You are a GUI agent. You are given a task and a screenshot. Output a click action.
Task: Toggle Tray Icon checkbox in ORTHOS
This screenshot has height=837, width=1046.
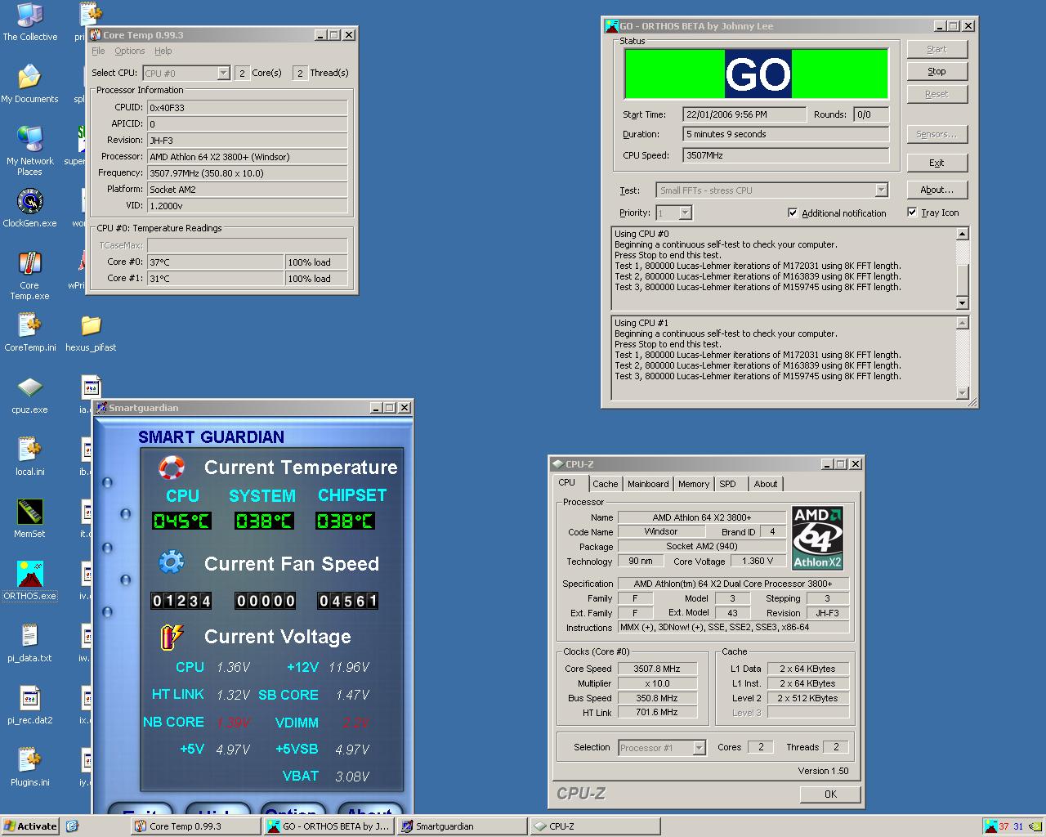(x=912, y=212)
